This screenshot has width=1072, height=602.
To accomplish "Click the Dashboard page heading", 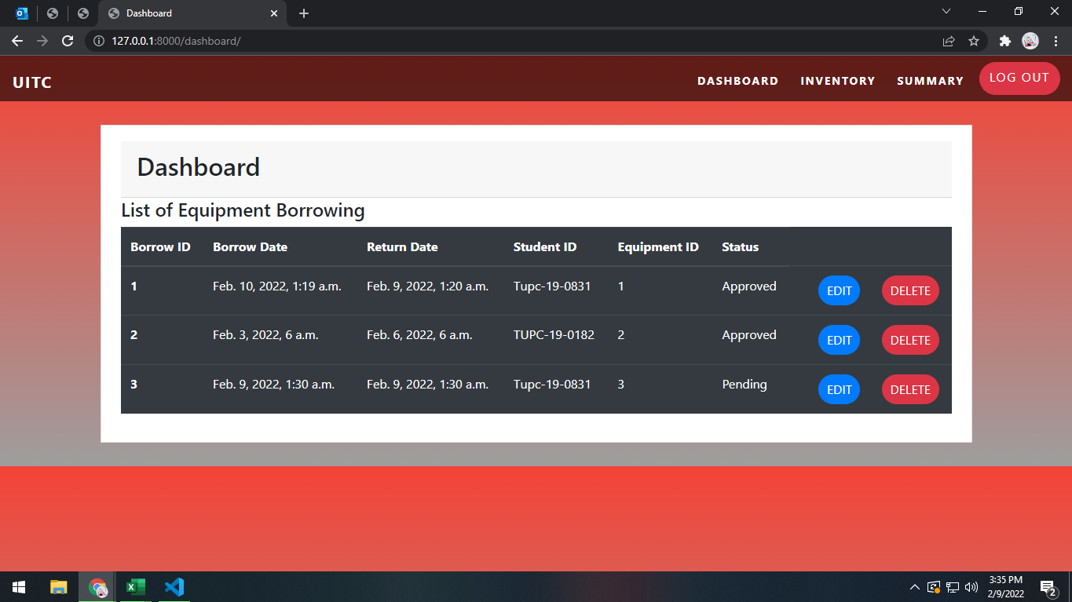I will pyautogui.click(x=199, y=167).
